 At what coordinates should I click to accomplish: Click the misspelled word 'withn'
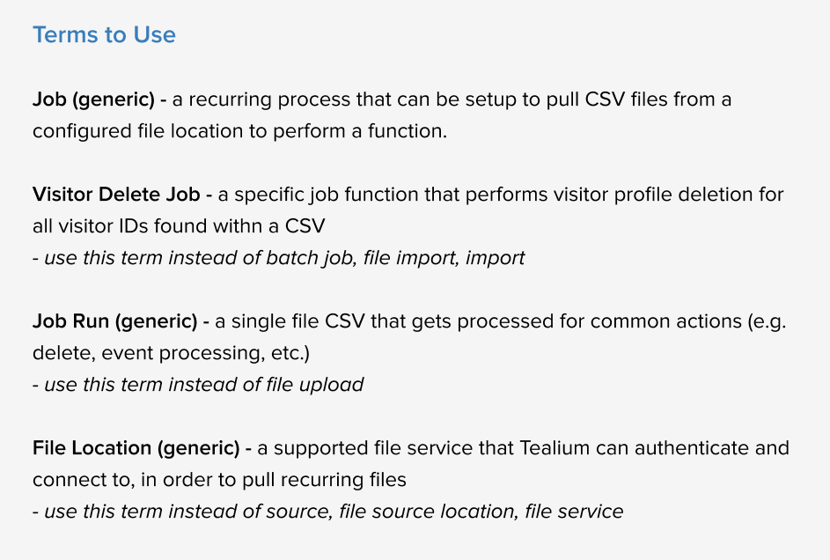click(239, 226)
